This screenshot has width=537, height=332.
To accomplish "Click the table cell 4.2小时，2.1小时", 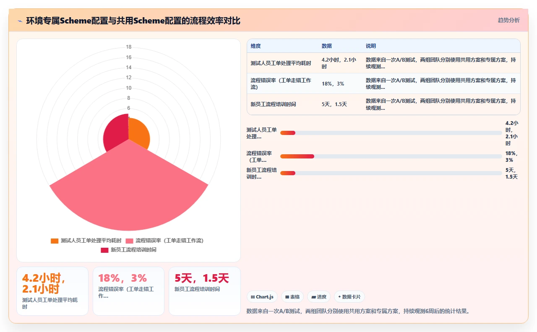I will [x=340, y=63].
